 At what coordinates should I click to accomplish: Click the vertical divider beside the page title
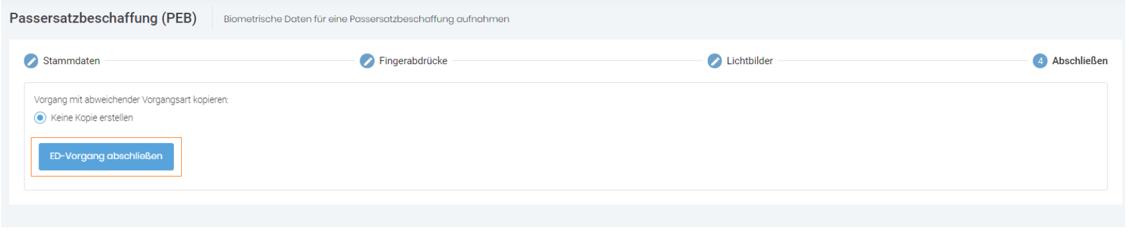[x=212, y=18]
